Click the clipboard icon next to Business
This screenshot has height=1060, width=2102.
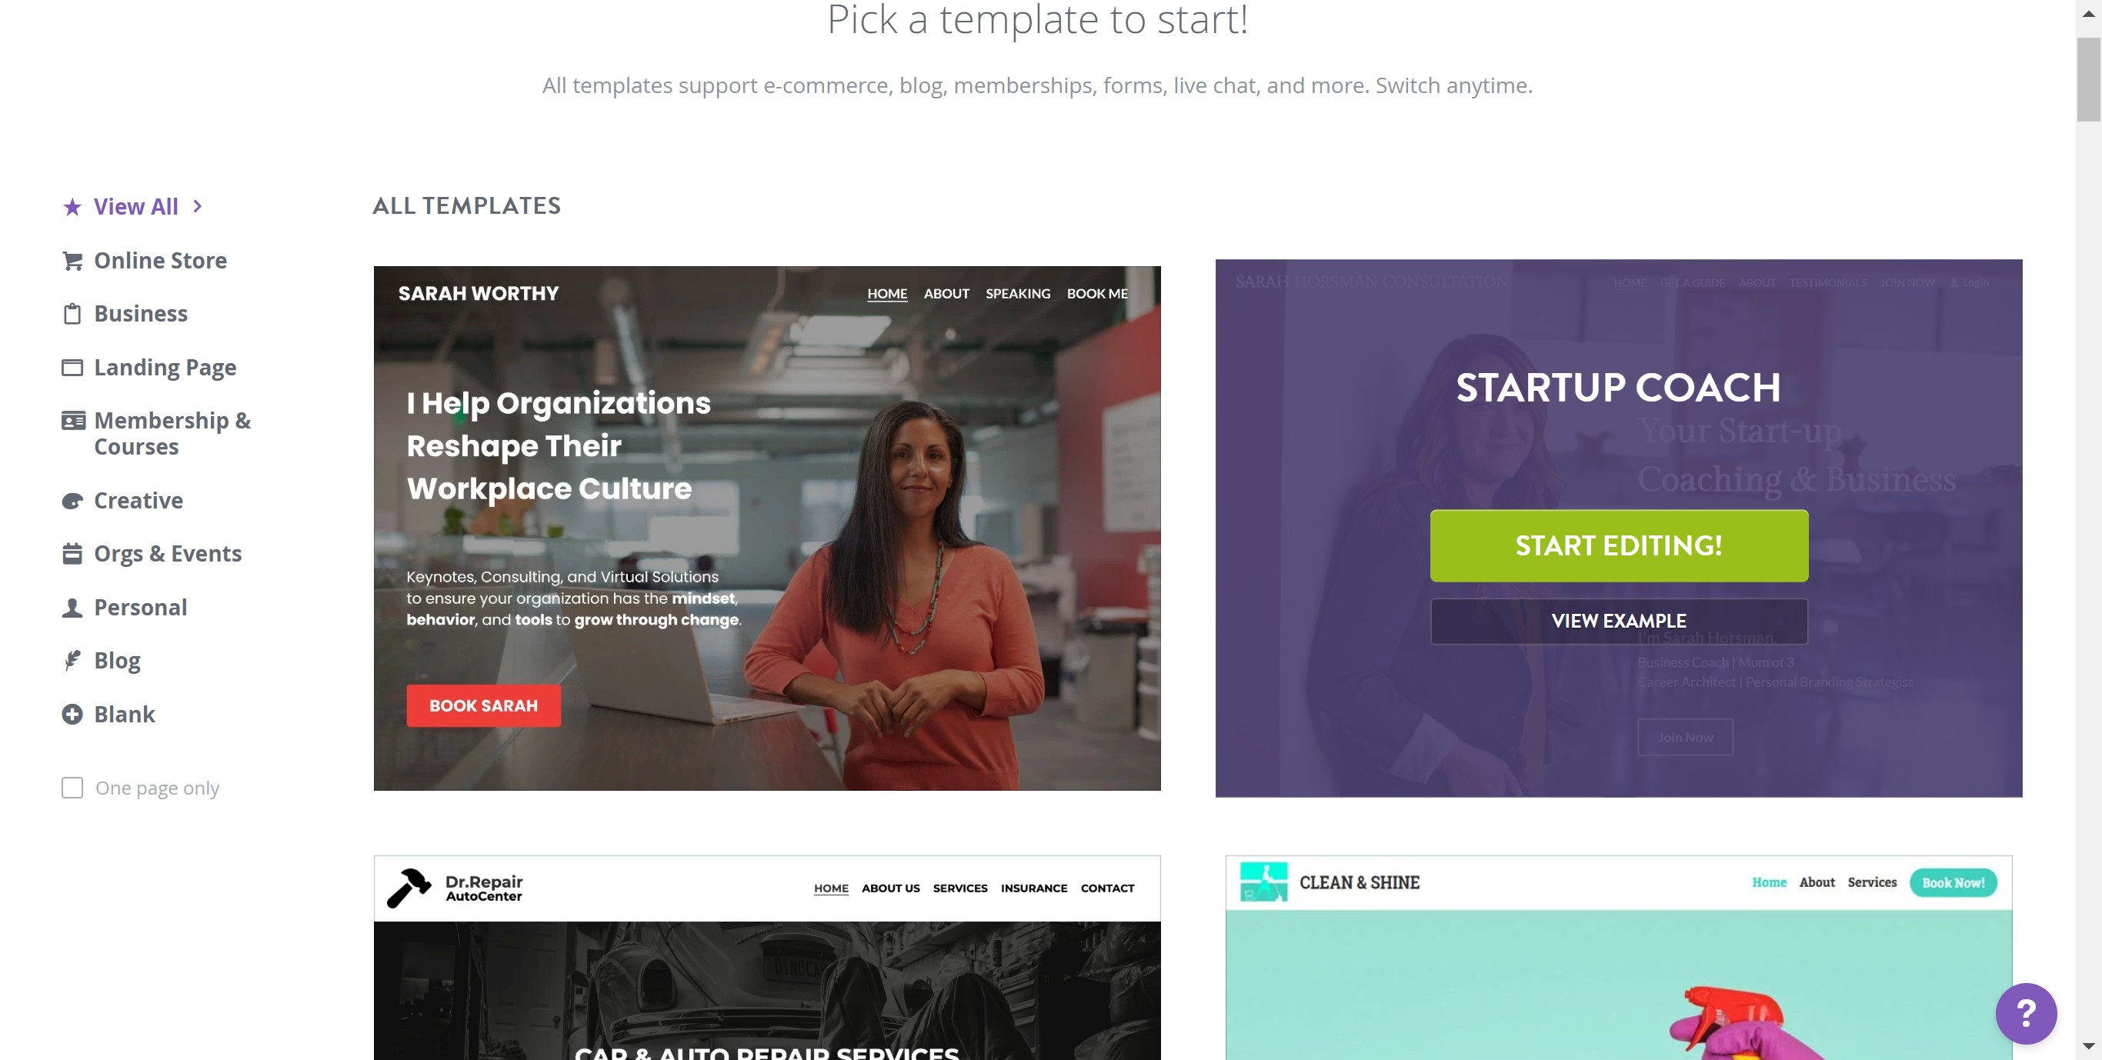72,314
